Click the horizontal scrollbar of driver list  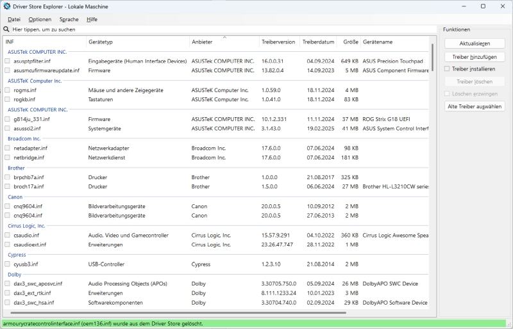coord(178,312)
